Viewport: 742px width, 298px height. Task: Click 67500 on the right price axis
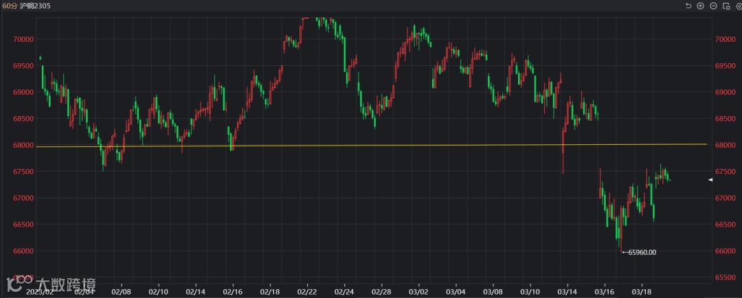pyautogui.click(x=725, y=172)
